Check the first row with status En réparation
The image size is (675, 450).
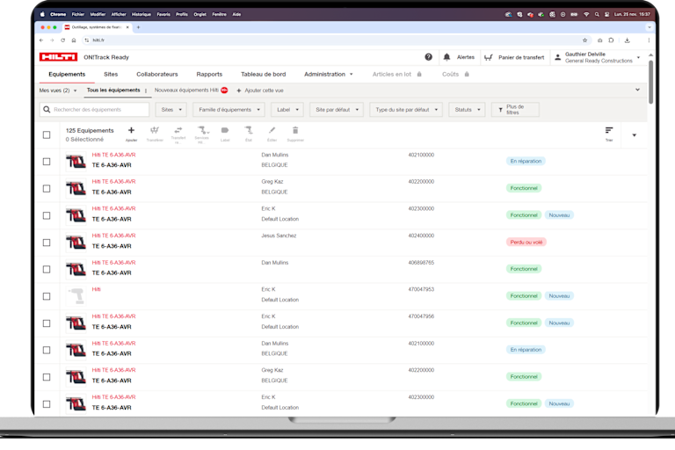click(47, 161)
